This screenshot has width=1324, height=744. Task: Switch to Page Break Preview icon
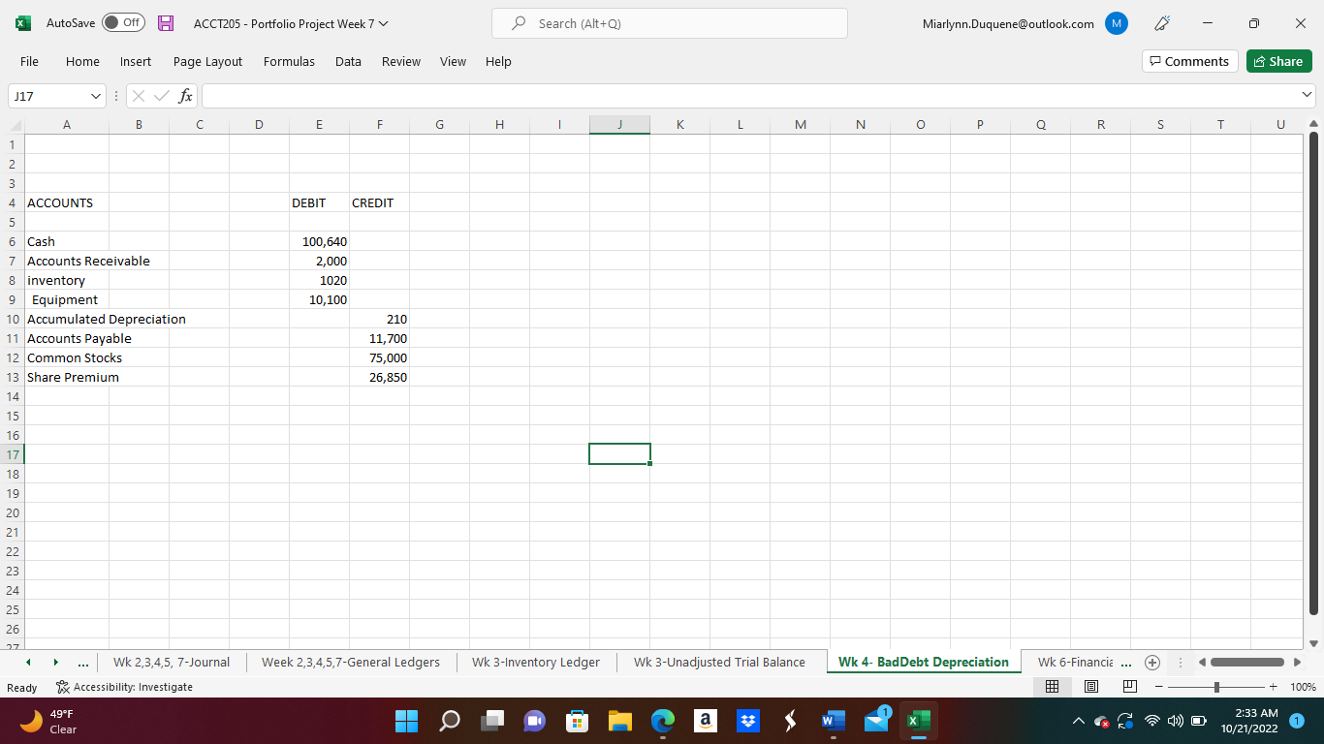[x=1129, y=687]
